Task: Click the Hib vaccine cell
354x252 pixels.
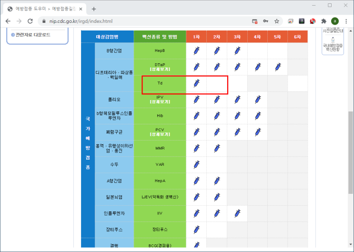Action: point(160,116)
